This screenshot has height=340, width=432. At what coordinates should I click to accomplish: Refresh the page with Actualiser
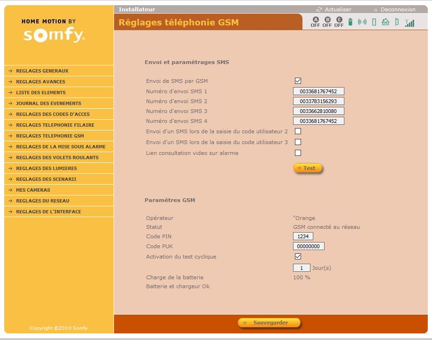pos(338,9)
